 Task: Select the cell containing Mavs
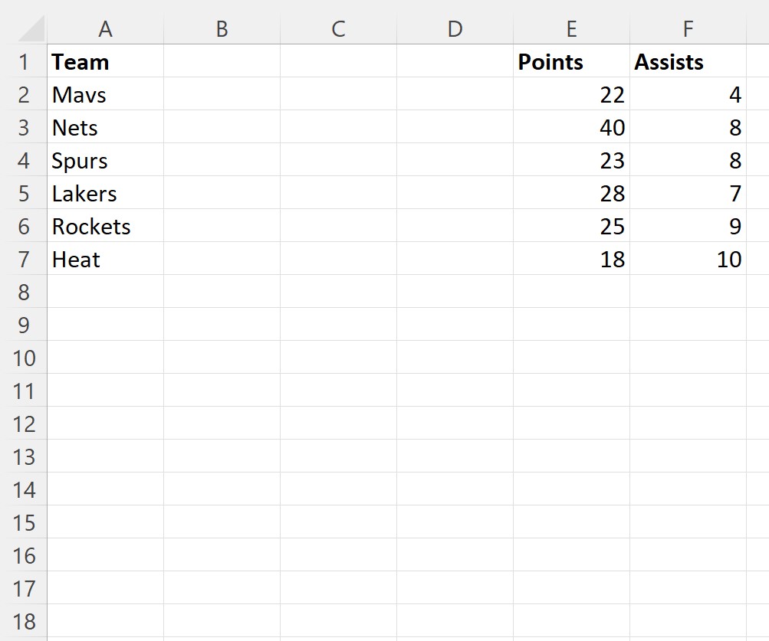pyautogui.click(x=106, y=94)
